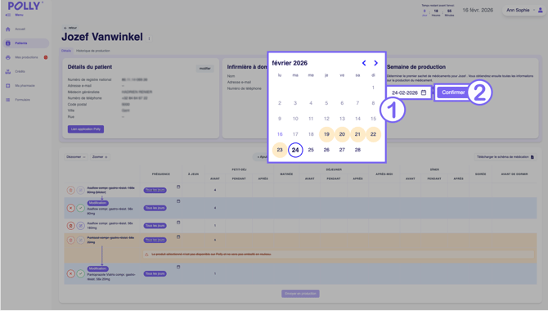Click the Zoomer button
Screen dimensions: 548x311
pyautogui.click(x=100, y=157)
